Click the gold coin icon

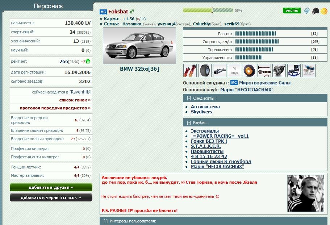324,11
